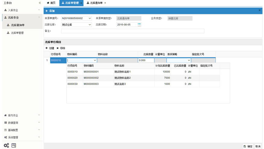Click the settings gears icon at the sidebar bottom
Viewport: 264px width, 149px height.
tap(6, 145)
